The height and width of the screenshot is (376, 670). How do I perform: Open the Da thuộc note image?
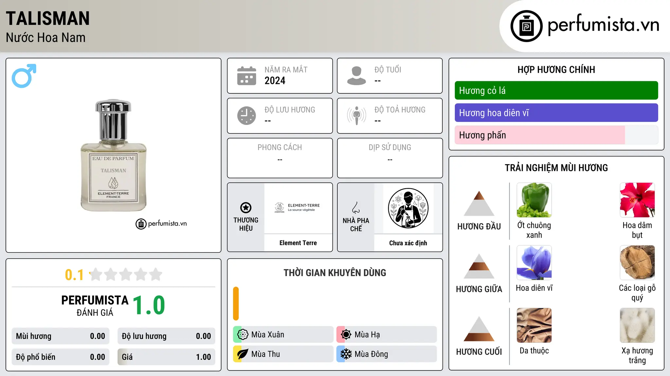[x=534, y=325]
